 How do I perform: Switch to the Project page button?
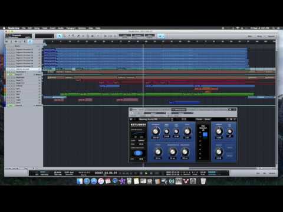pos(271,37)
